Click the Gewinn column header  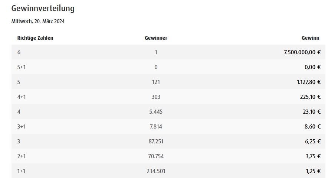click(310, 38)
